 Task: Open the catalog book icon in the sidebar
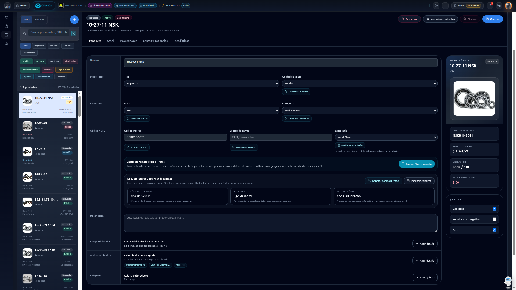point(6,43)
